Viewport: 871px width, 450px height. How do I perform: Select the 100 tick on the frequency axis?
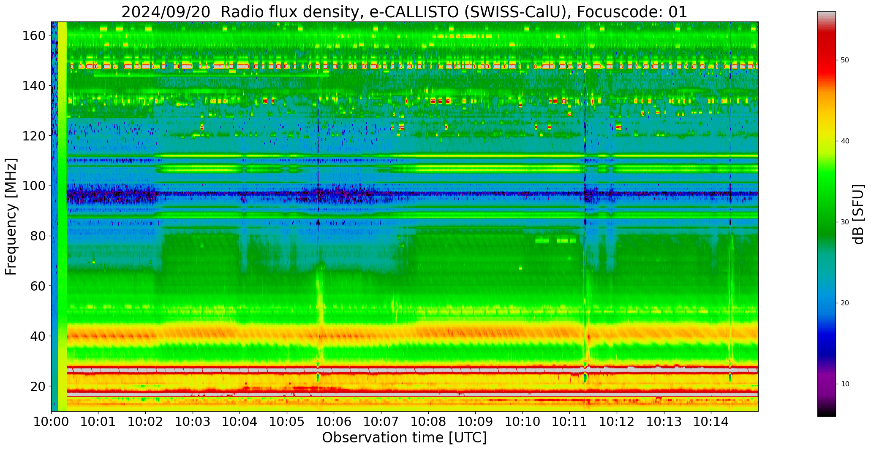[x=33, y=186]
